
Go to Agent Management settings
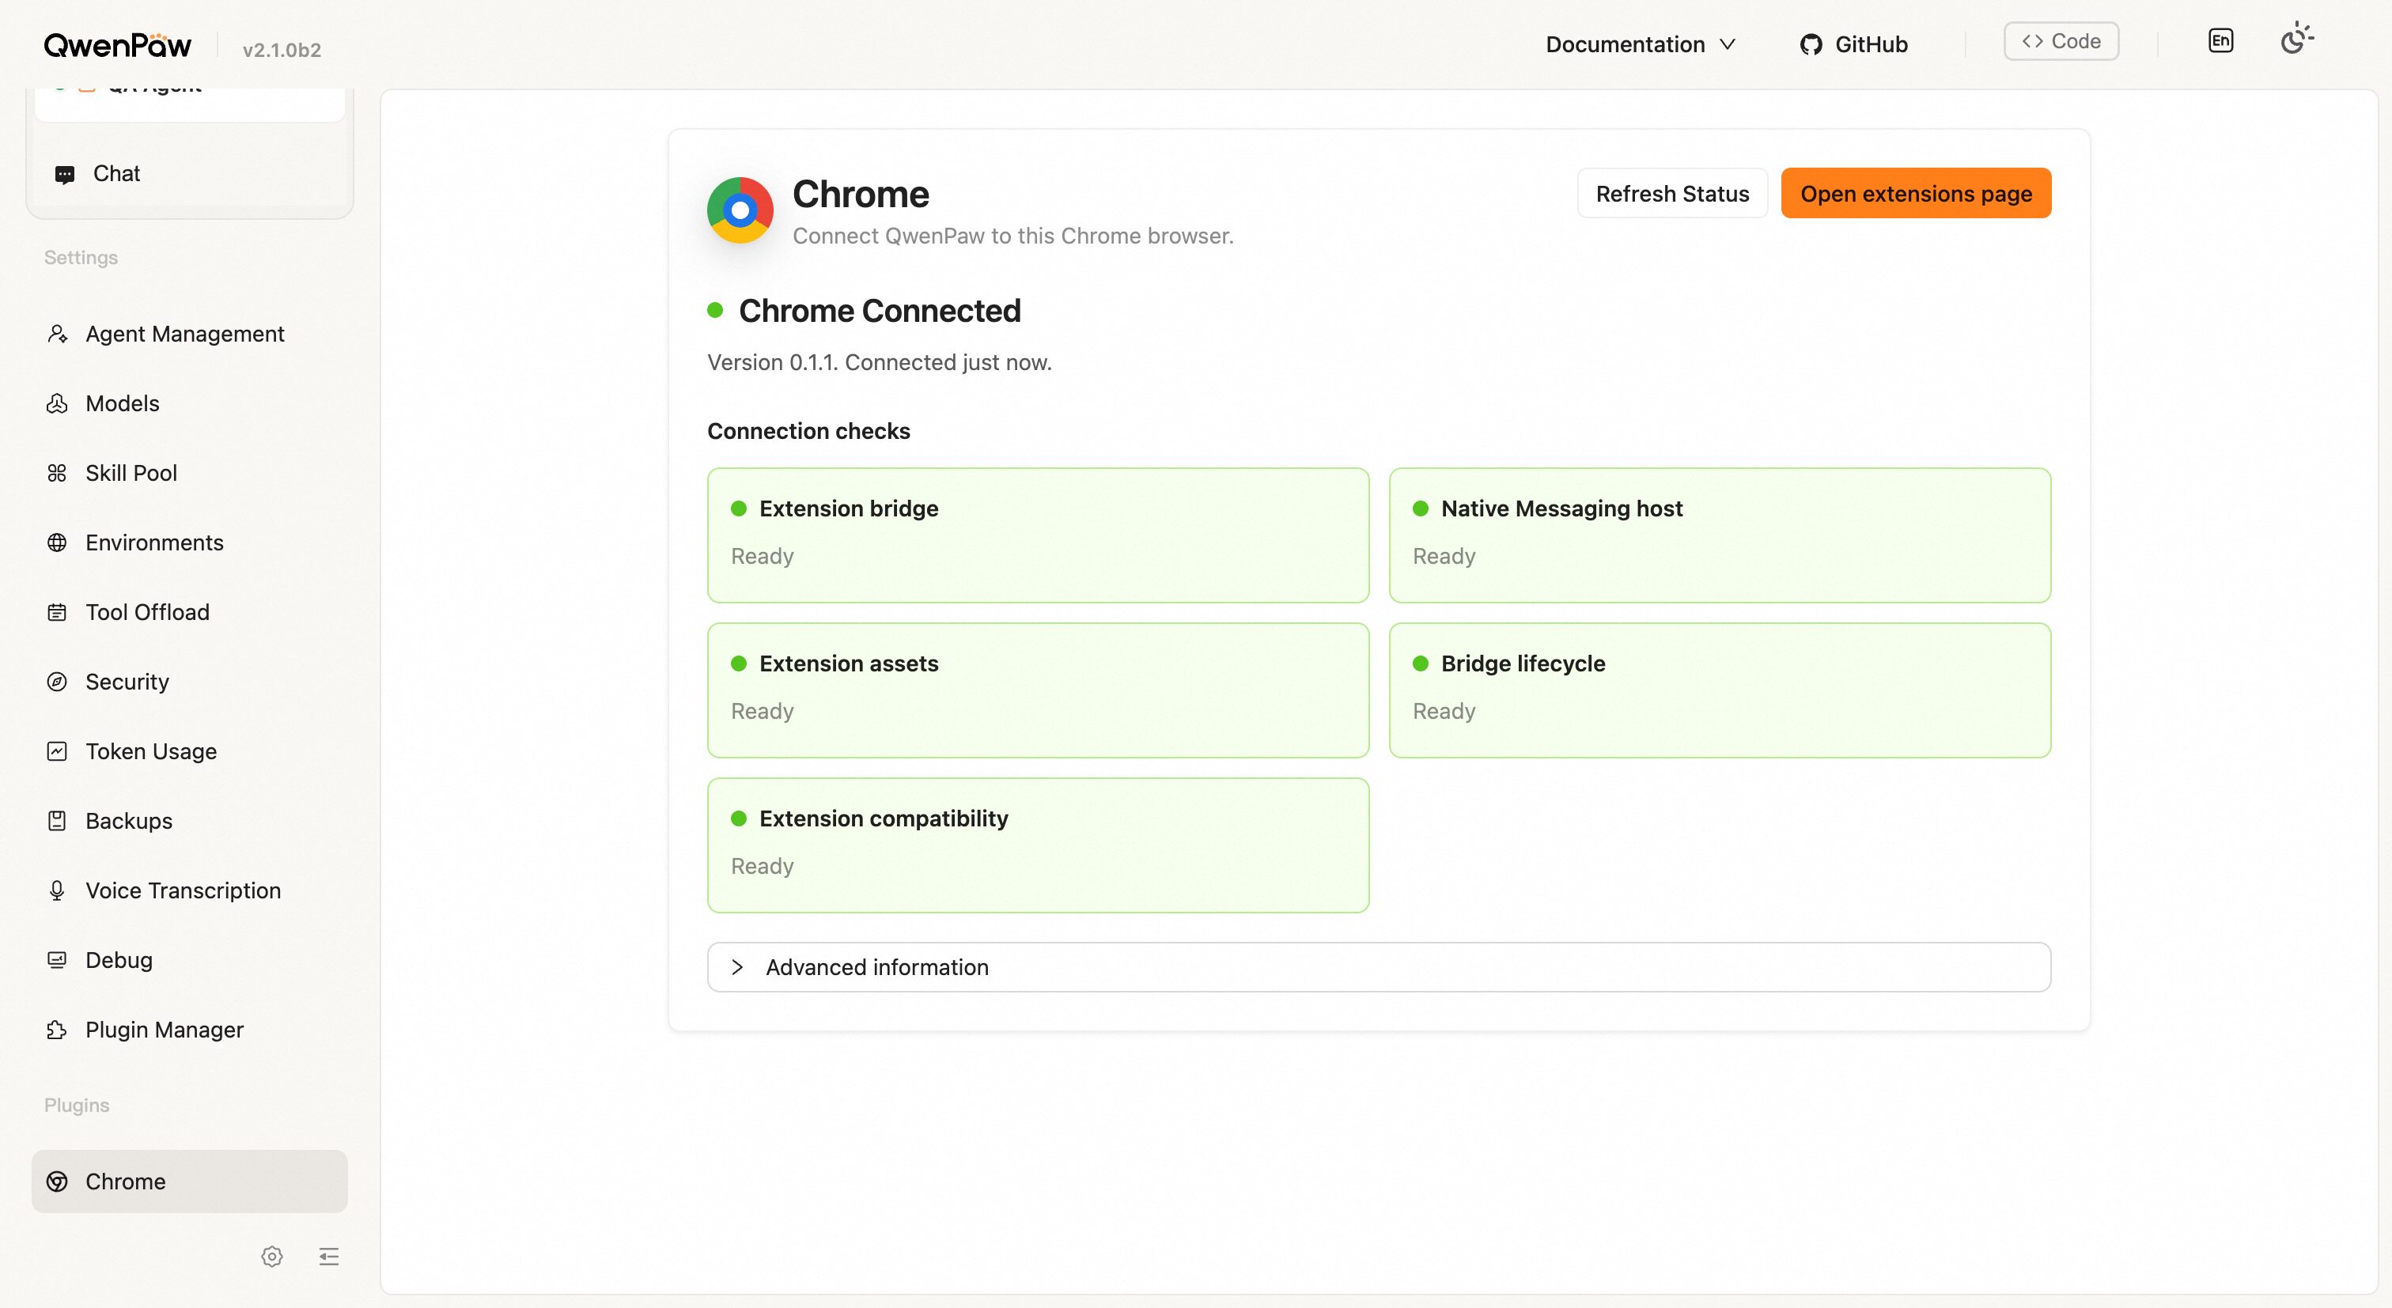189,335
